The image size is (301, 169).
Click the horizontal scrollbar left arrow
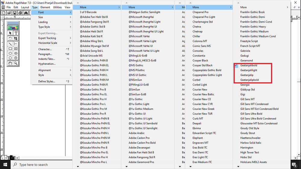(x=17, y=158)
